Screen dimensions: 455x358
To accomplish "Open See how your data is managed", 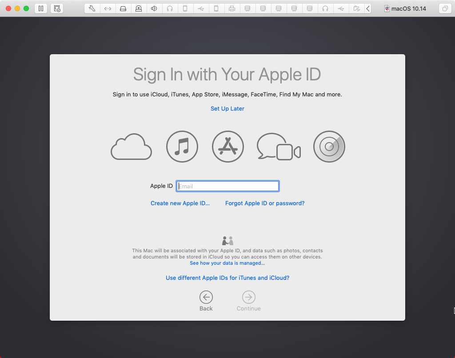I will 227,263.
